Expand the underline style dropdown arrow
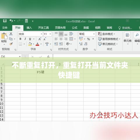The width and height of the screenshot is (140, 140). (x=34, y=39)
